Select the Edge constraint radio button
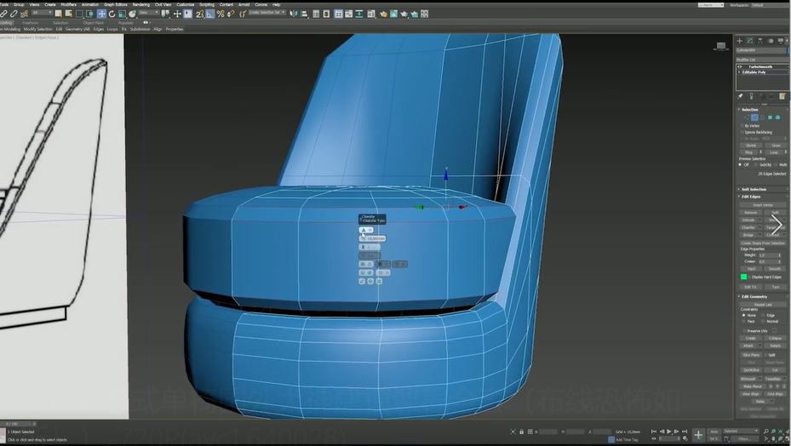791x446 pixels. coord(763,315)
